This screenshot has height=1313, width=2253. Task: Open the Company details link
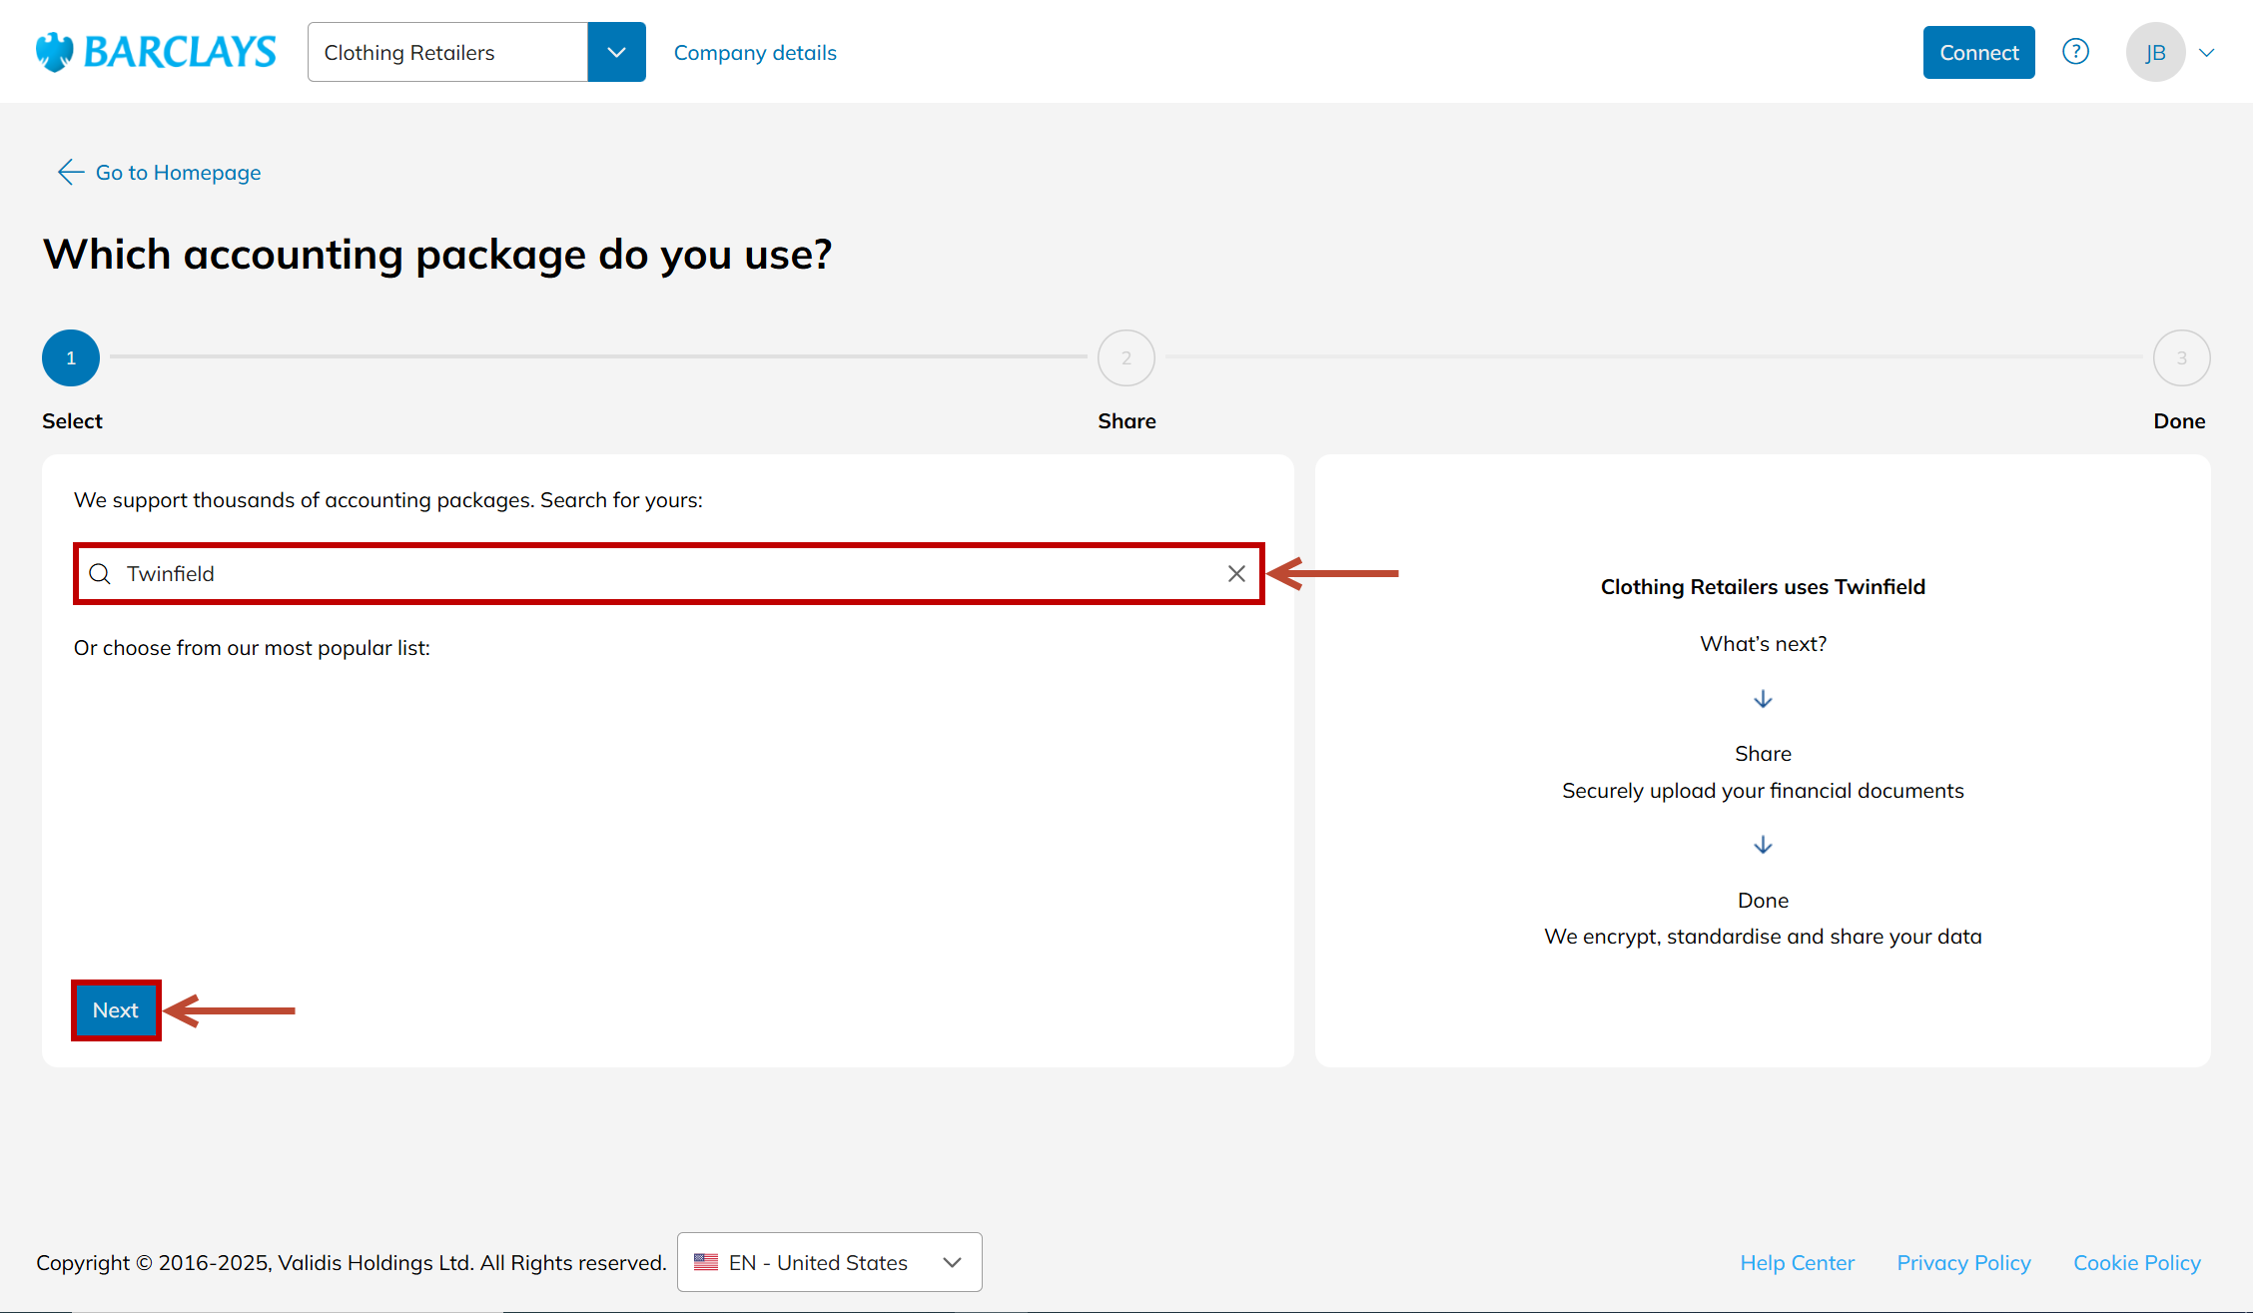pyautogui.click(x=755, y=53)
